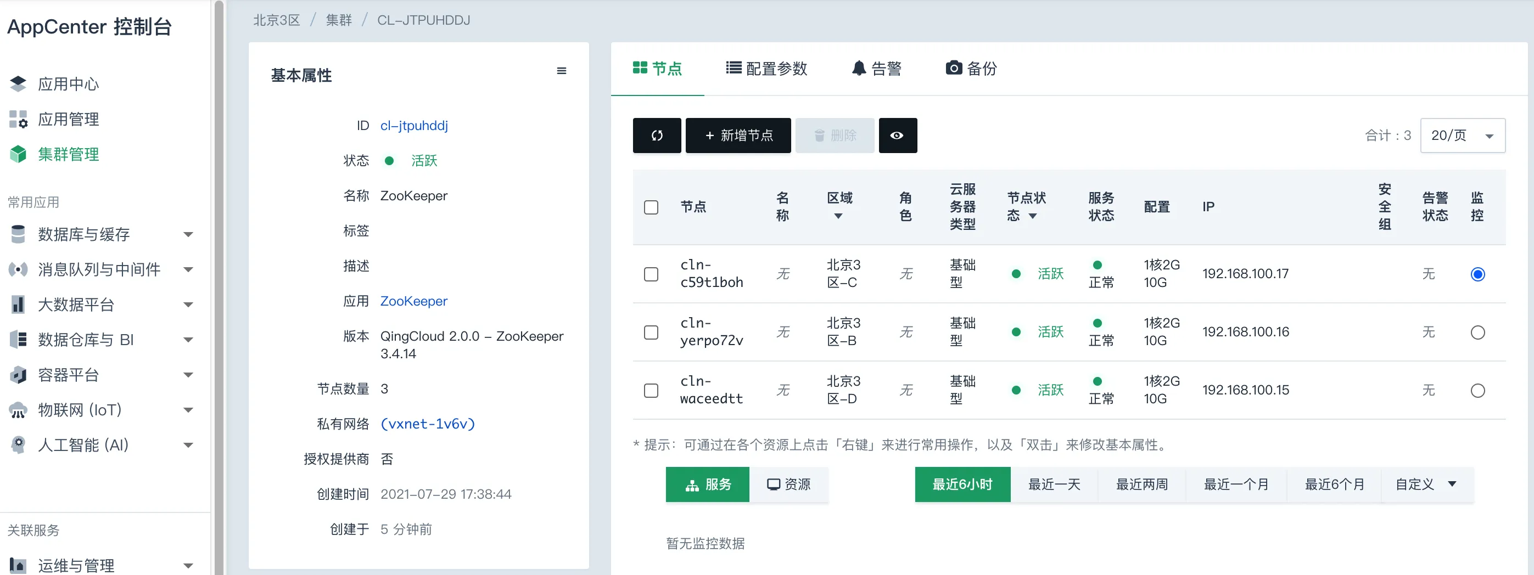Viewport: 1534px width, 575px height.
Task: Toggle the eye visibility icon button
Action: coord(898,136)
